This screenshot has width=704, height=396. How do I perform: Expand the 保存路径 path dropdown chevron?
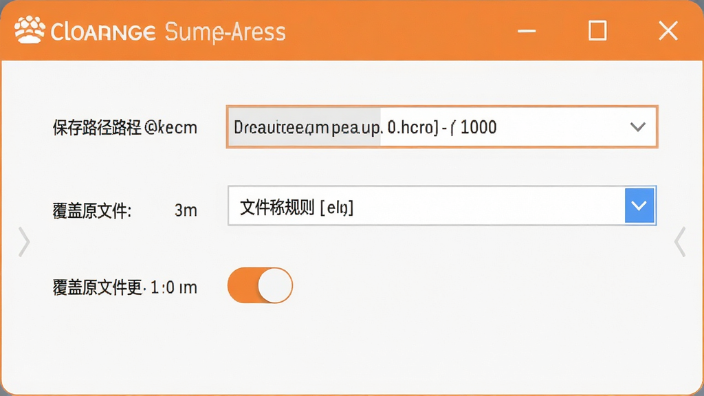[x=637, y=127]
